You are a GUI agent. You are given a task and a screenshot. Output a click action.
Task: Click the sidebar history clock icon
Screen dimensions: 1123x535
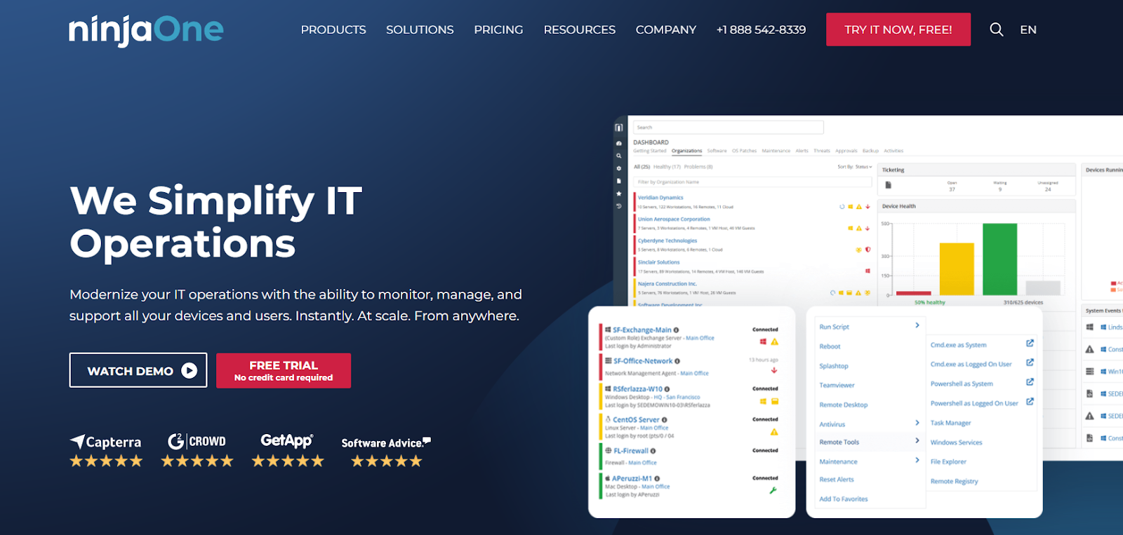(x=618, y=206)
